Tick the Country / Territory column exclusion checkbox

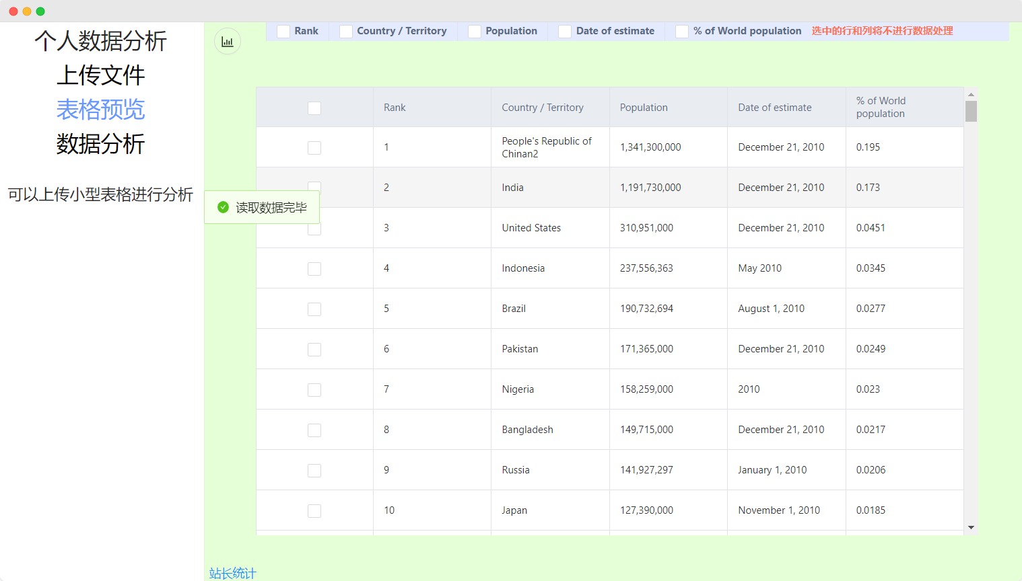346,32
